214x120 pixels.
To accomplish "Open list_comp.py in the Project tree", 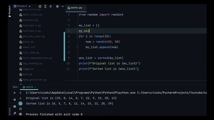I will pos(29,53).
